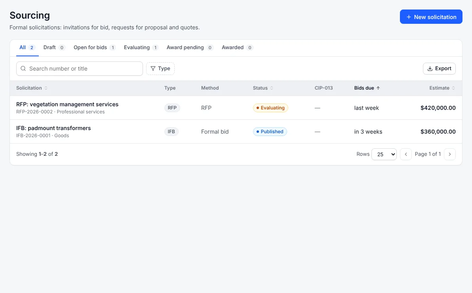Sort by the Status column header
This screenshot has height=293, width=472.
(263, 88)
